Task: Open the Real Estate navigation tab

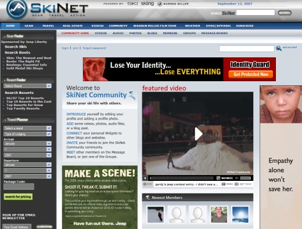Action: [x=73, y=26]
